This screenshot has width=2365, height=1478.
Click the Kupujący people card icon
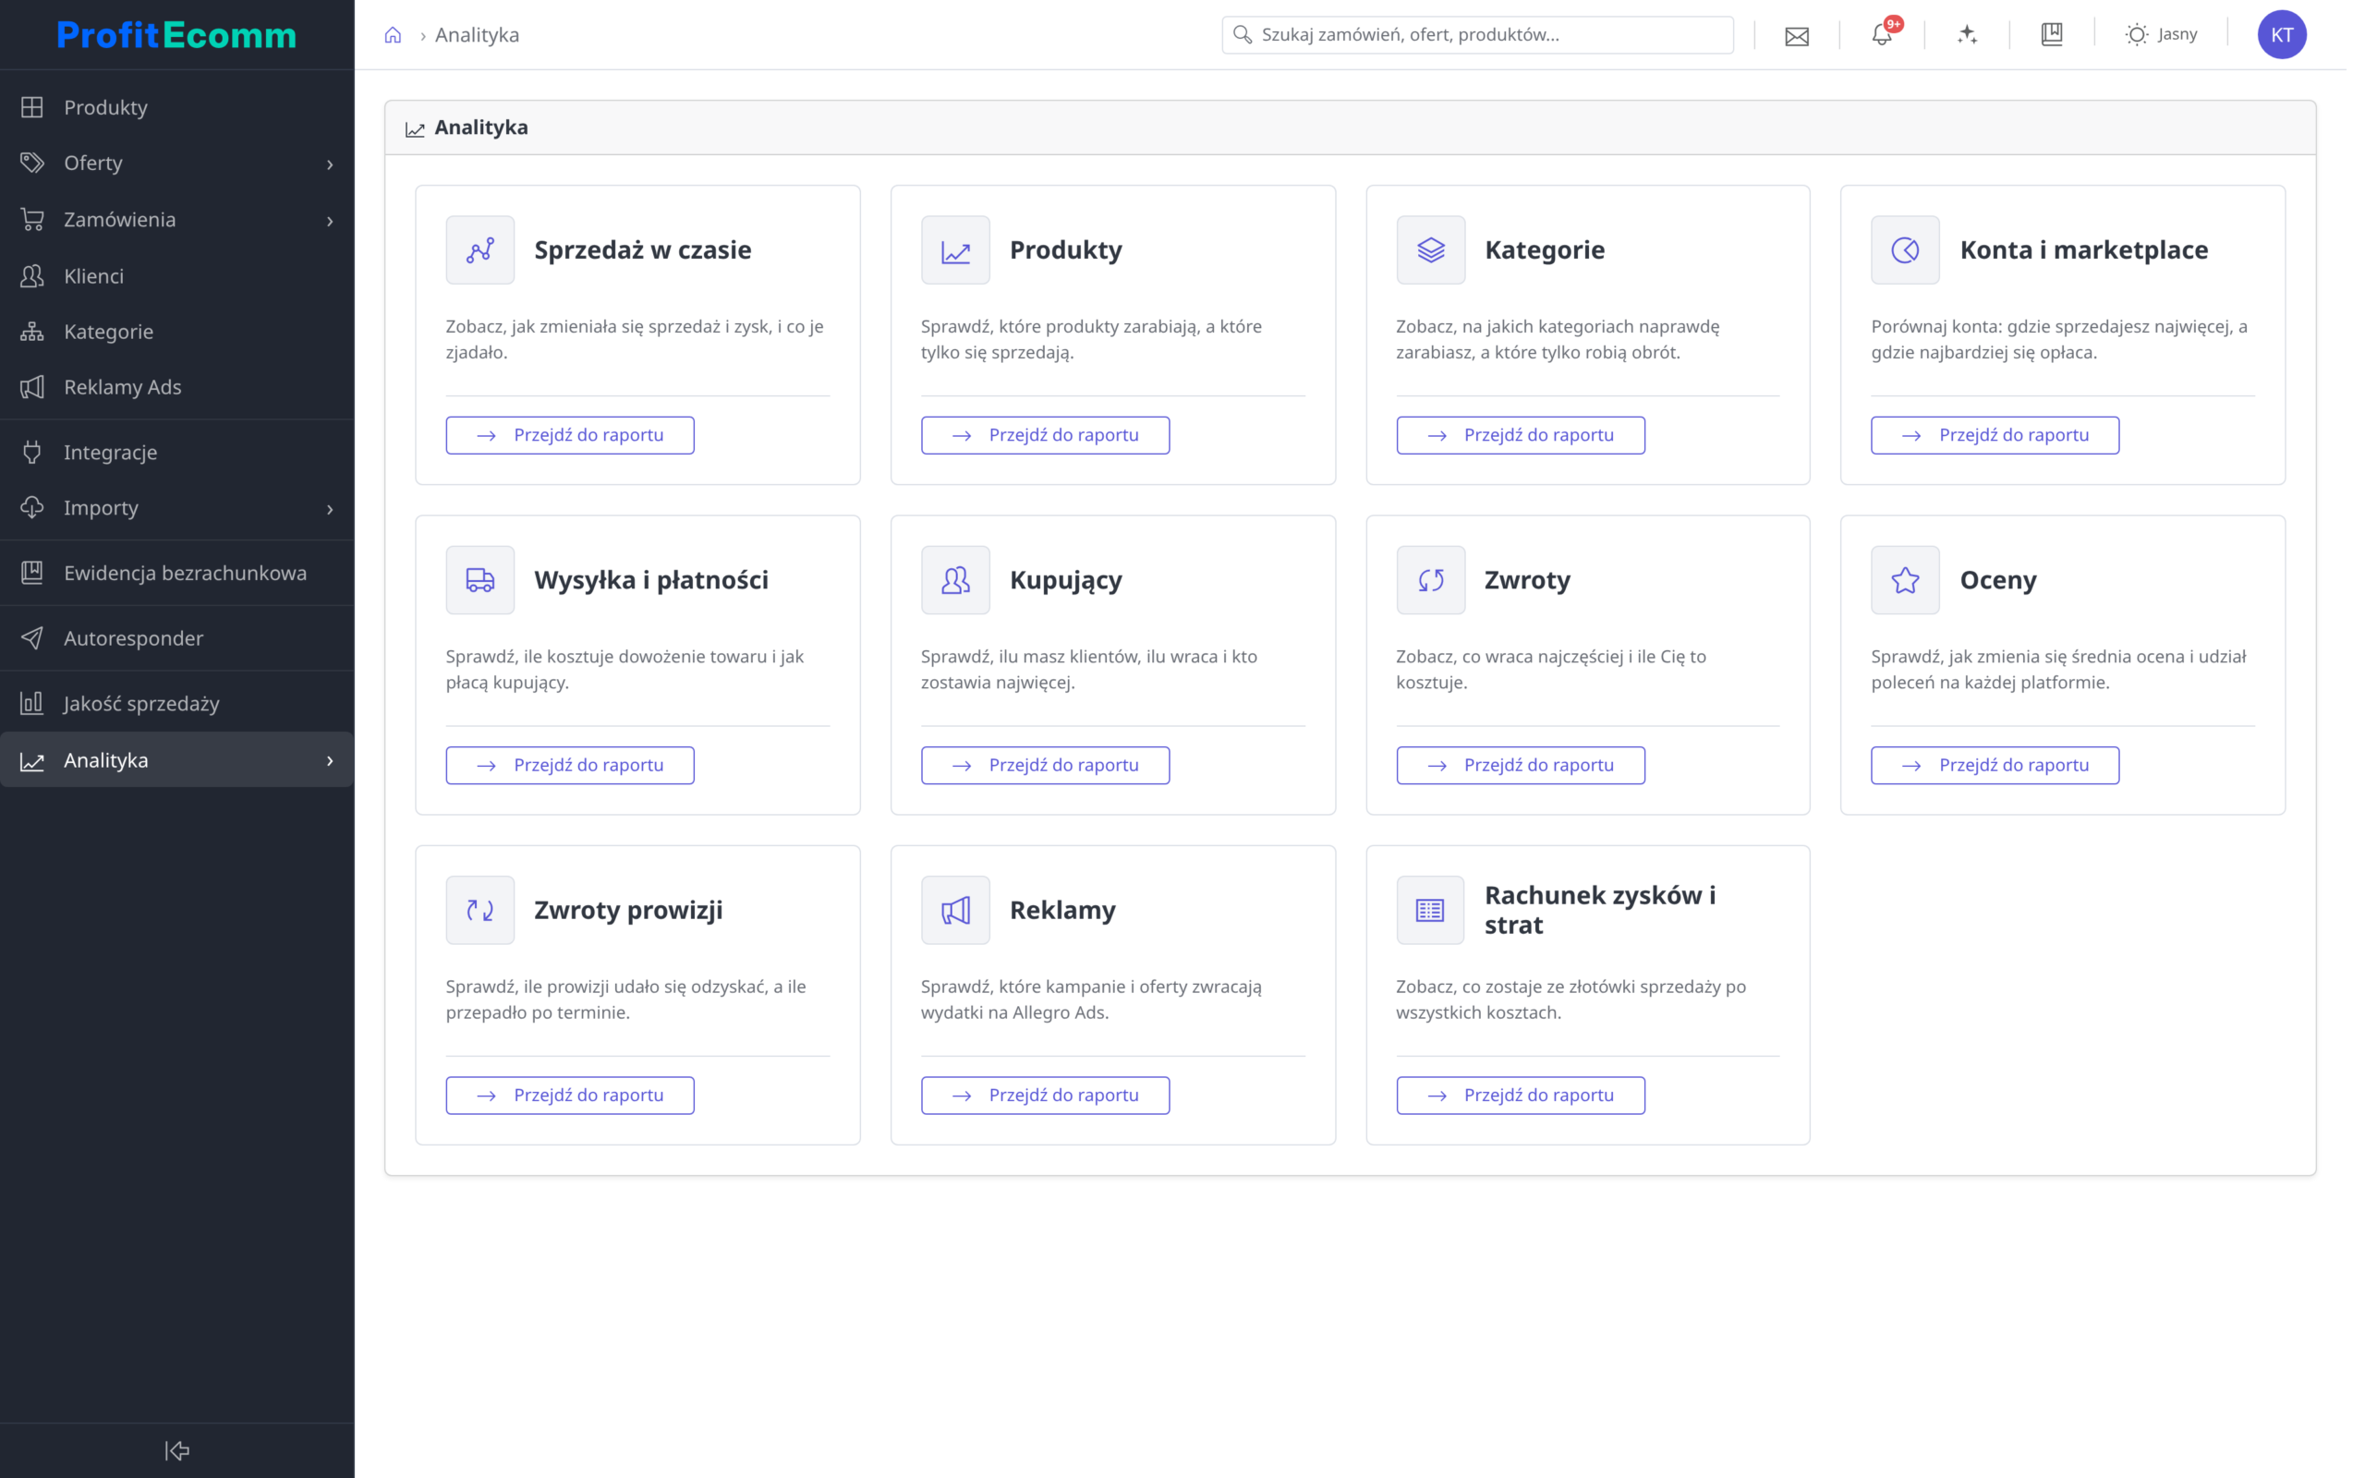[x=955, y=580]
